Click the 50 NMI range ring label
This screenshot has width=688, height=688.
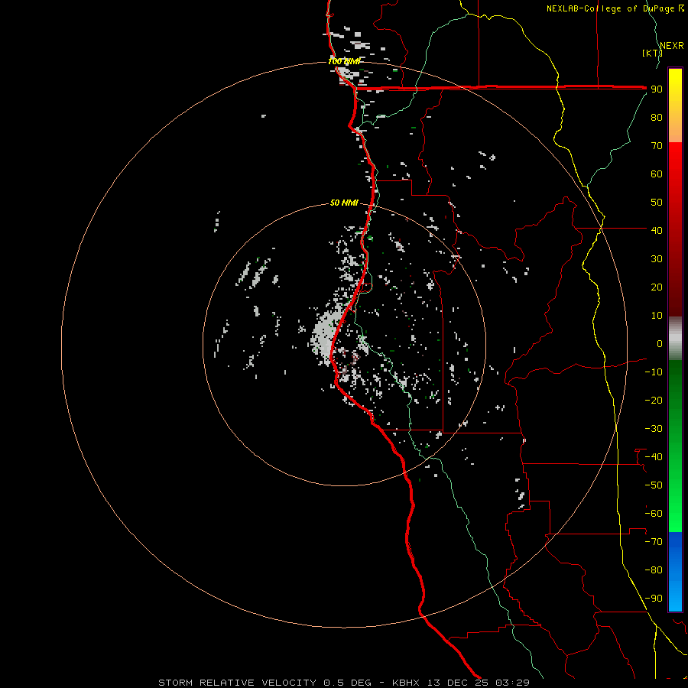(x=344, y=203)
